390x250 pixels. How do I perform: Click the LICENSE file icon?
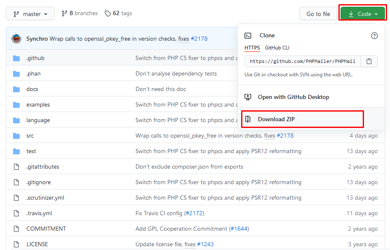(x=16, y=244)
